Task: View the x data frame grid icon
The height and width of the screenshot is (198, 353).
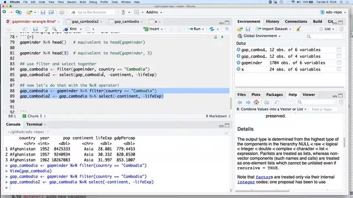Action: (x=339, y=69)
